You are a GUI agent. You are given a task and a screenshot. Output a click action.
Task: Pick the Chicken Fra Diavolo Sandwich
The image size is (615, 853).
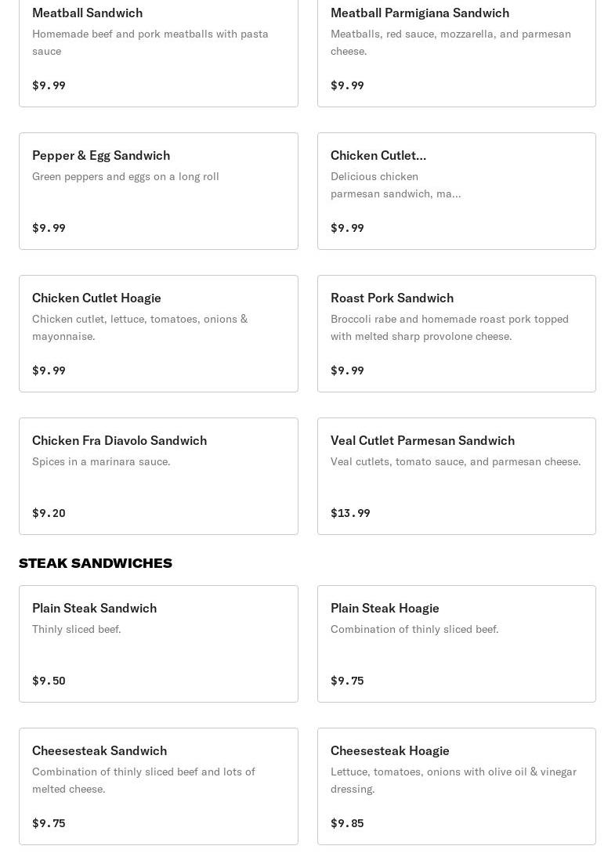coord(158,476)
